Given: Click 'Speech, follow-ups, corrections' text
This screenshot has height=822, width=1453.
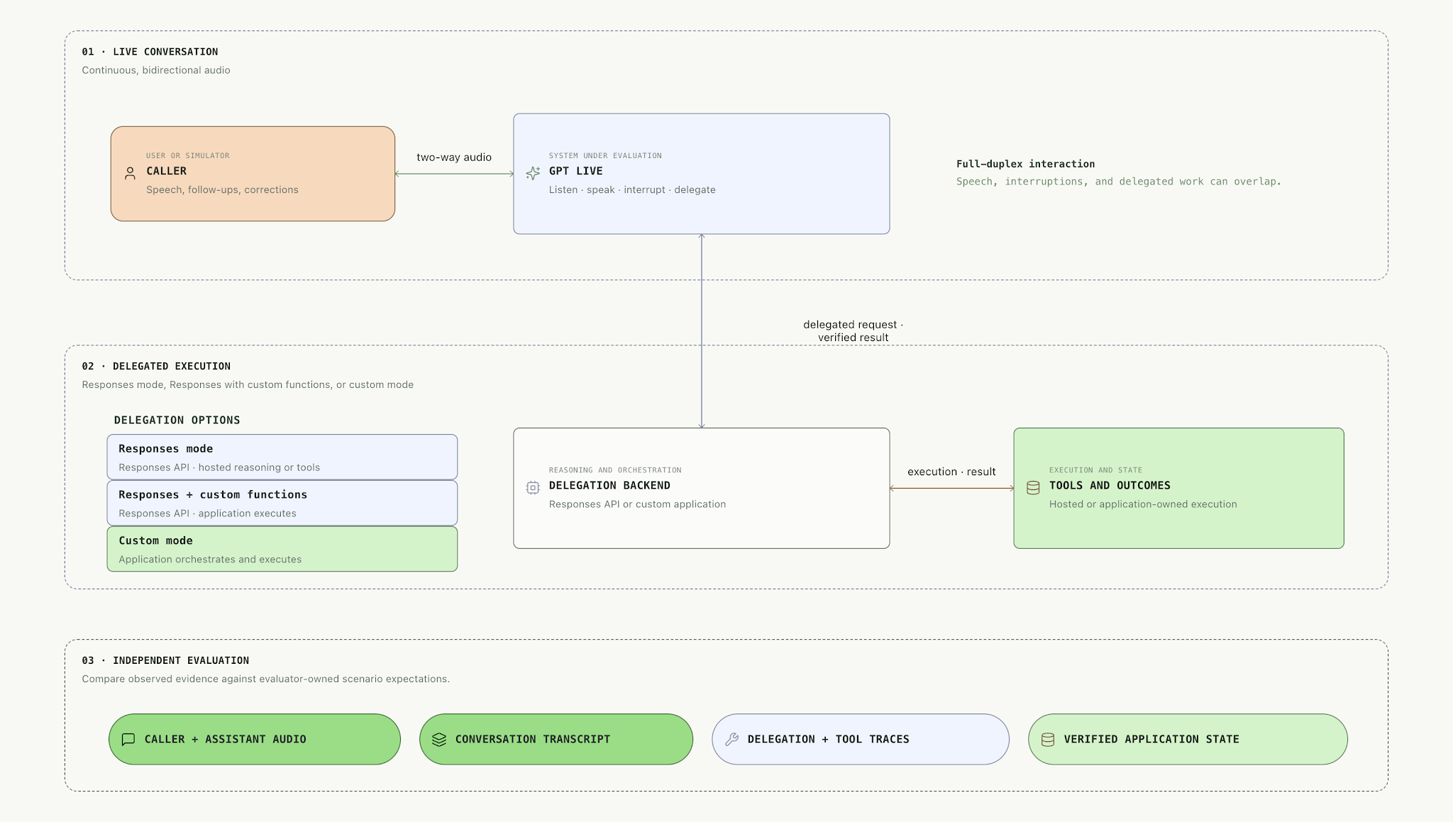Looking at the screenshot, I should pyautogui.click(x=222, y=190).
